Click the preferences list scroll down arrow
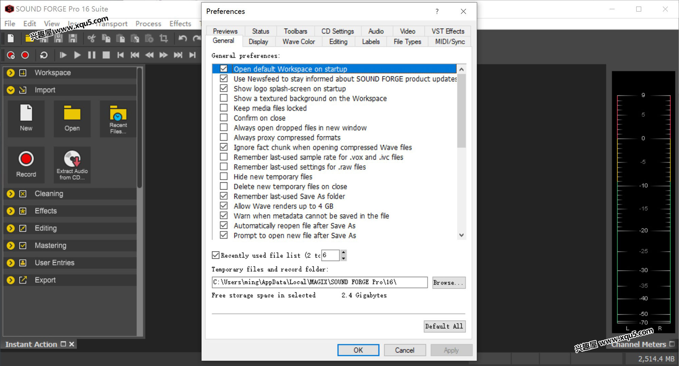 pyautogui.click(x=461, y=235)
